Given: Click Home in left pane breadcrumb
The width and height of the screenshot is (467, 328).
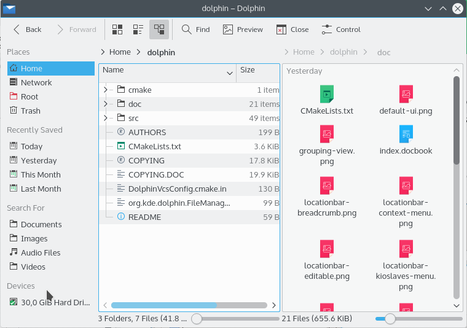Looking at the screenshot, I should pyautogui.click(x=120, y=52).
